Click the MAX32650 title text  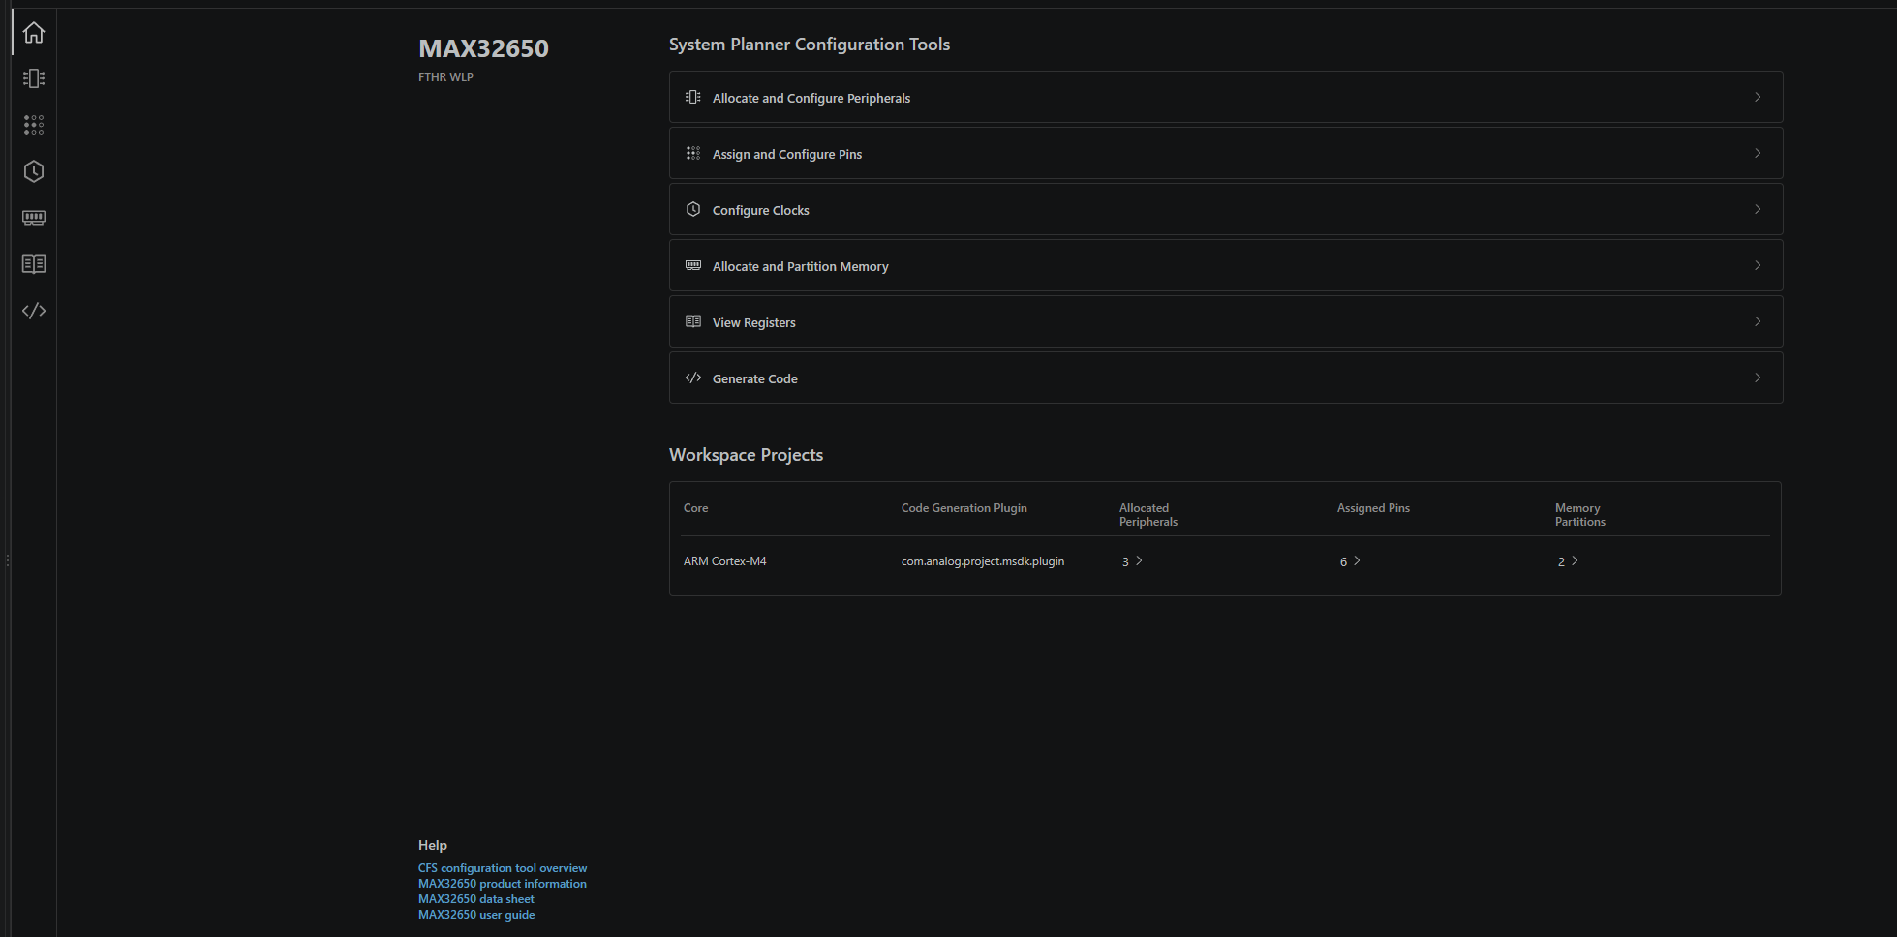point(483,48)
